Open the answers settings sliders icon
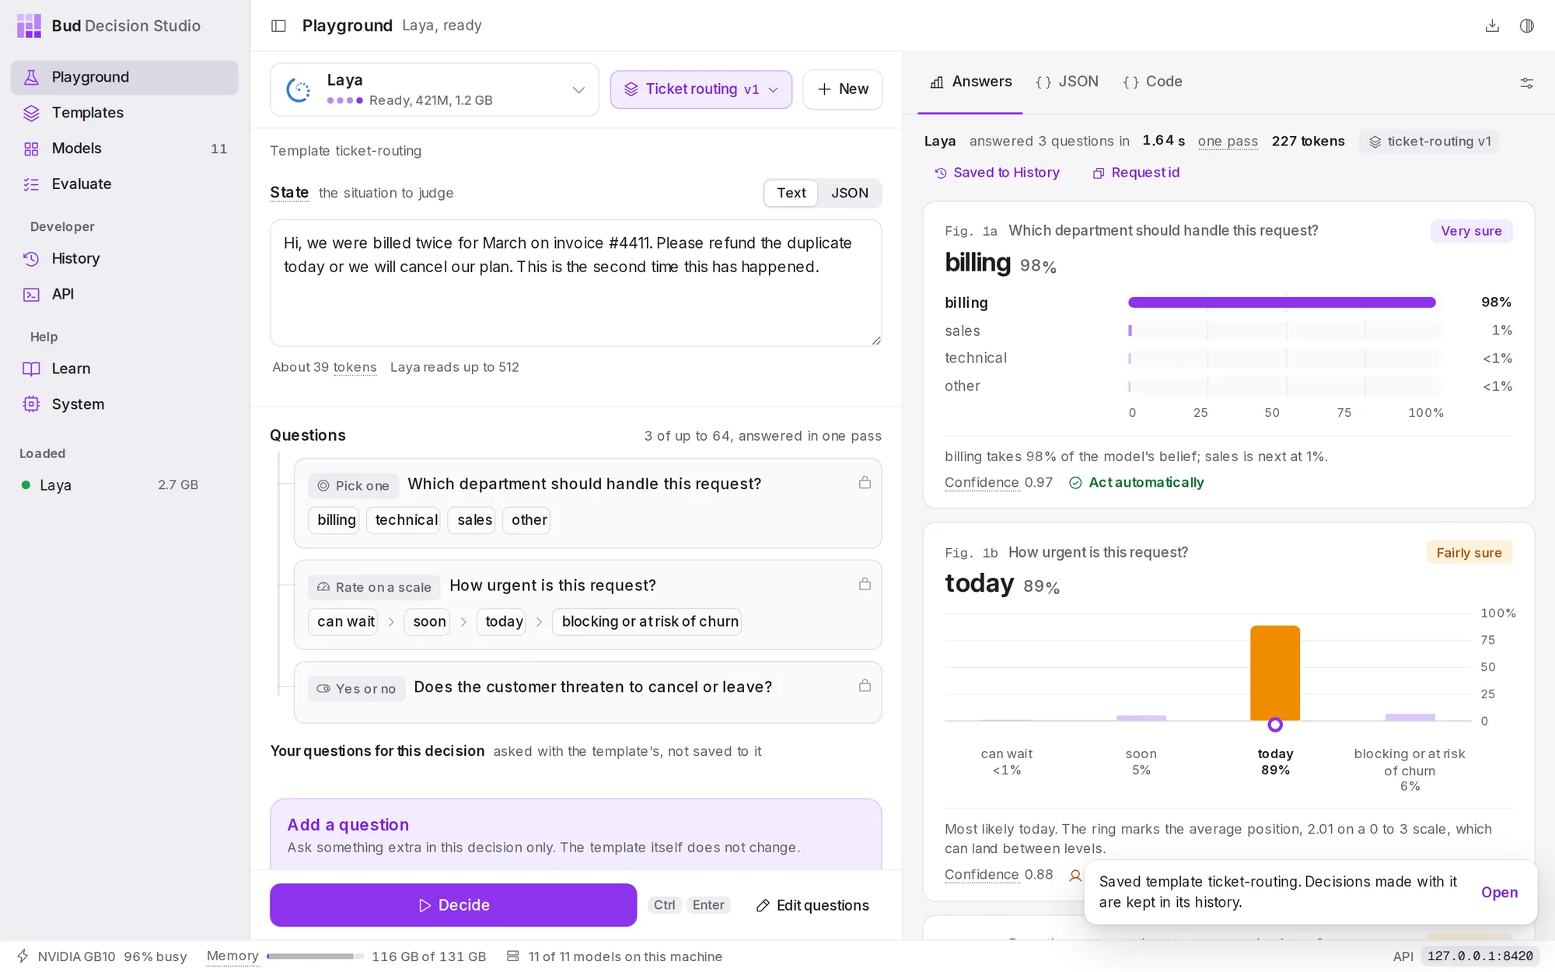This screenshot has height=972, width=1555. [x=1527, y=82]
